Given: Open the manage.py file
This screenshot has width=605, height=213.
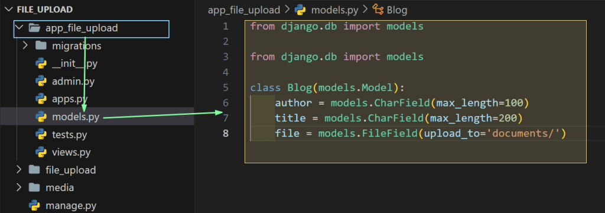Looking at the screenshot, I should 71,205.
